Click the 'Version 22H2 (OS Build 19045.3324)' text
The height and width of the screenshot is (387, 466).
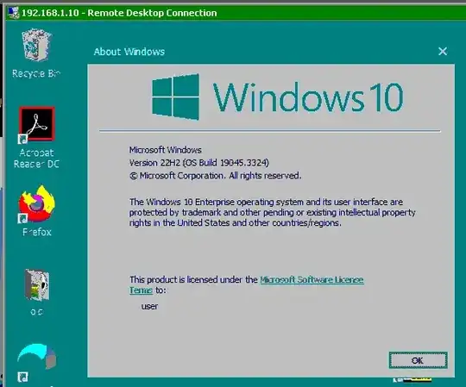(198, 163)
